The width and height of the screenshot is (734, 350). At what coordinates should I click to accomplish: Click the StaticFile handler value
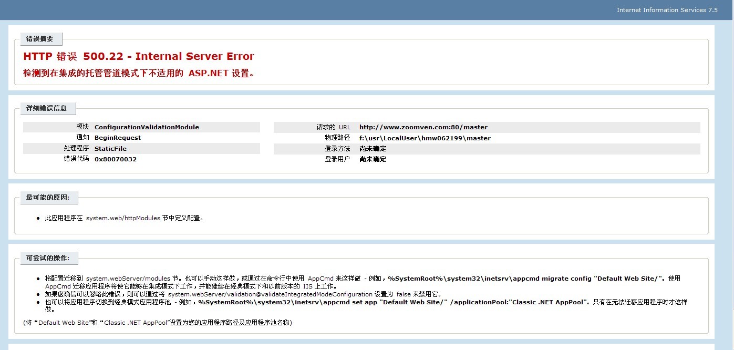(110, 149)
